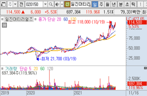Screen dimensions: 147x96
Task: Select the 60 moving average legend
Action: (66, 19)
